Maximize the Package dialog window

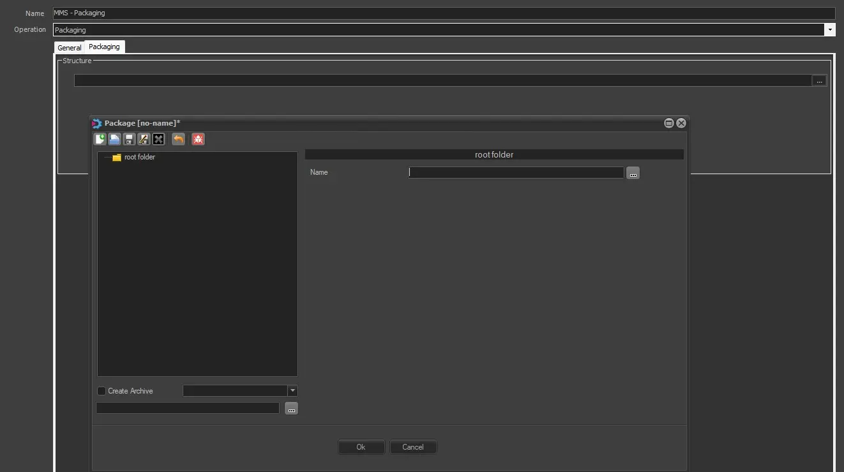point(668,123)
